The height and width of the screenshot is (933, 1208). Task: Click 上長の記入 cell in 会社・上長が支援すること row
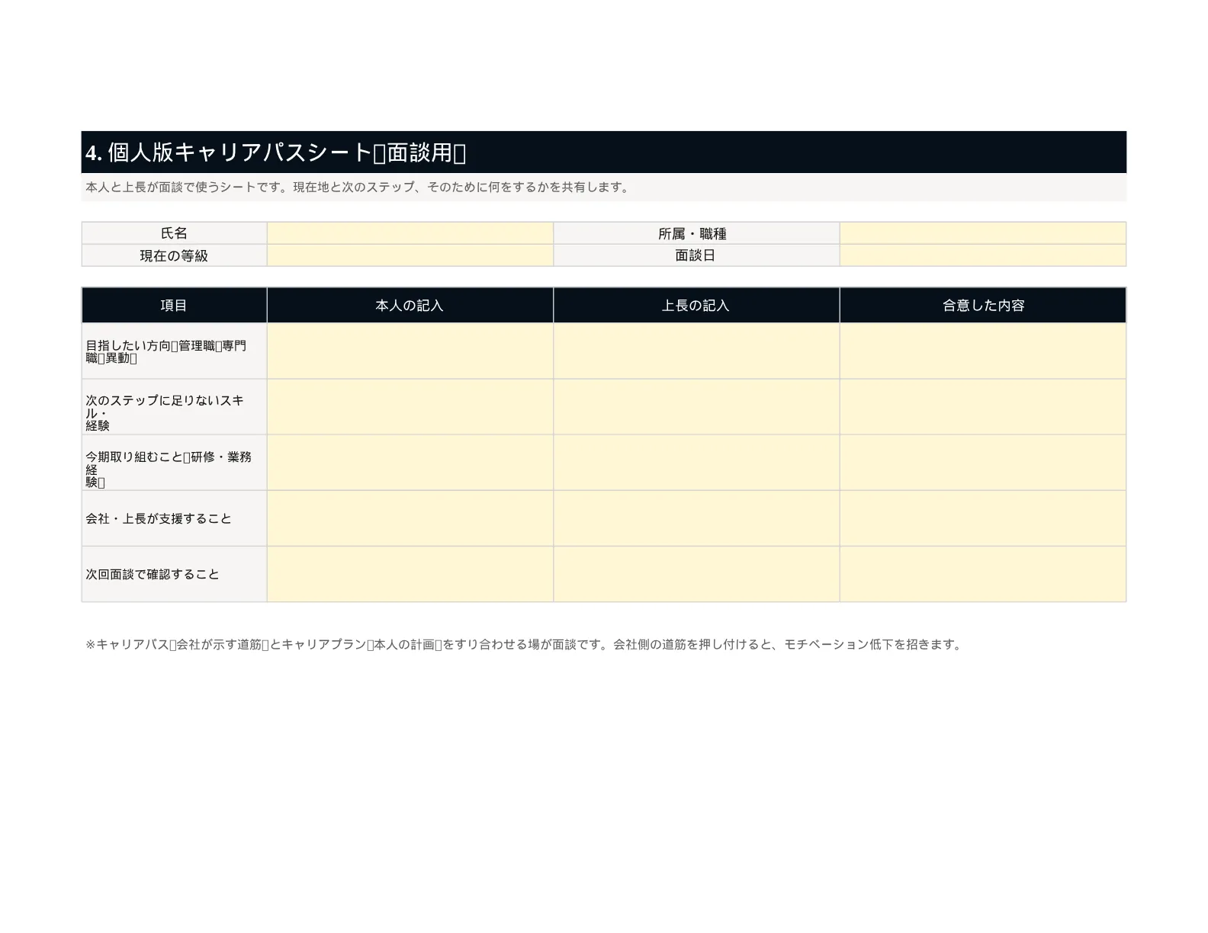pyautogui.click(x=696, y=518)
